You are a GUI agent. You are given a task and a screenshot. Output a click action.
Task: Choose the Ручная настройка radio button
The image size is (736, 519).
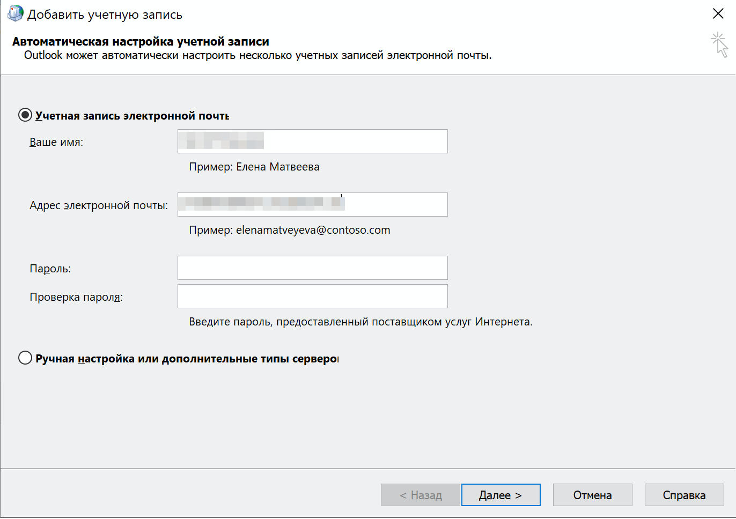point(25,358)
